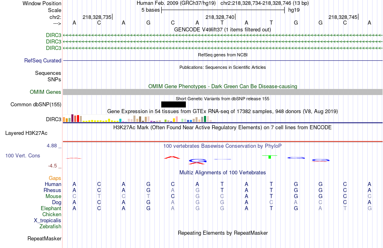Click the hg19 label beside scale bar
This screenshot has width=383, height=248.
pyautogui.click(x=294, y=10)
